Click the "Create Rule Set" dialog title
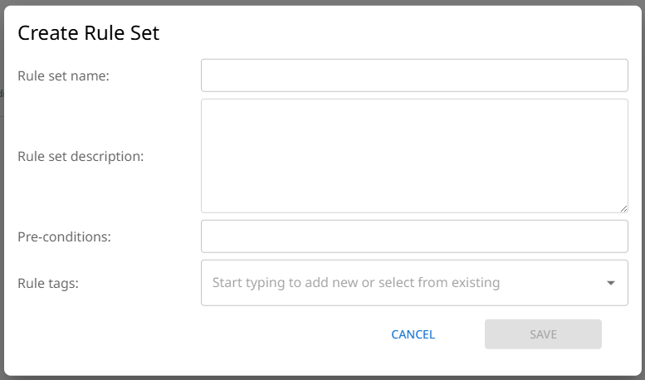Viewport: 645px width, 380px height. pos(88,33)
